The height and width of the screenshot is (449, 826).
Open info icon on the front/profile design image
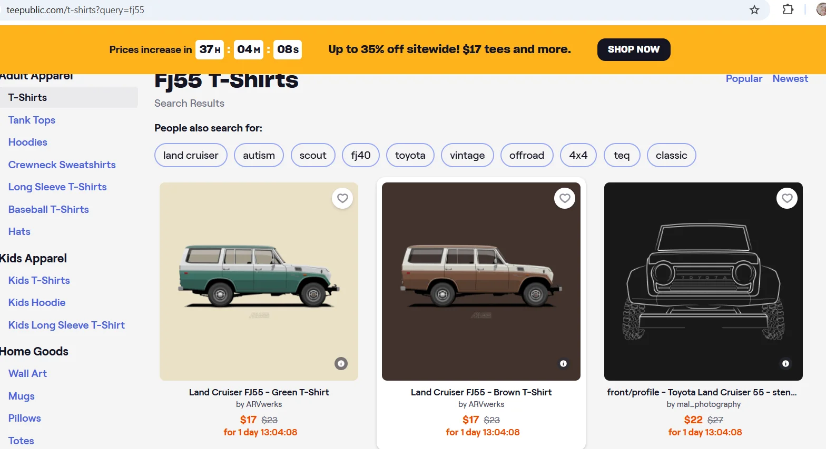pyautogui.click(x=785, y=363)
